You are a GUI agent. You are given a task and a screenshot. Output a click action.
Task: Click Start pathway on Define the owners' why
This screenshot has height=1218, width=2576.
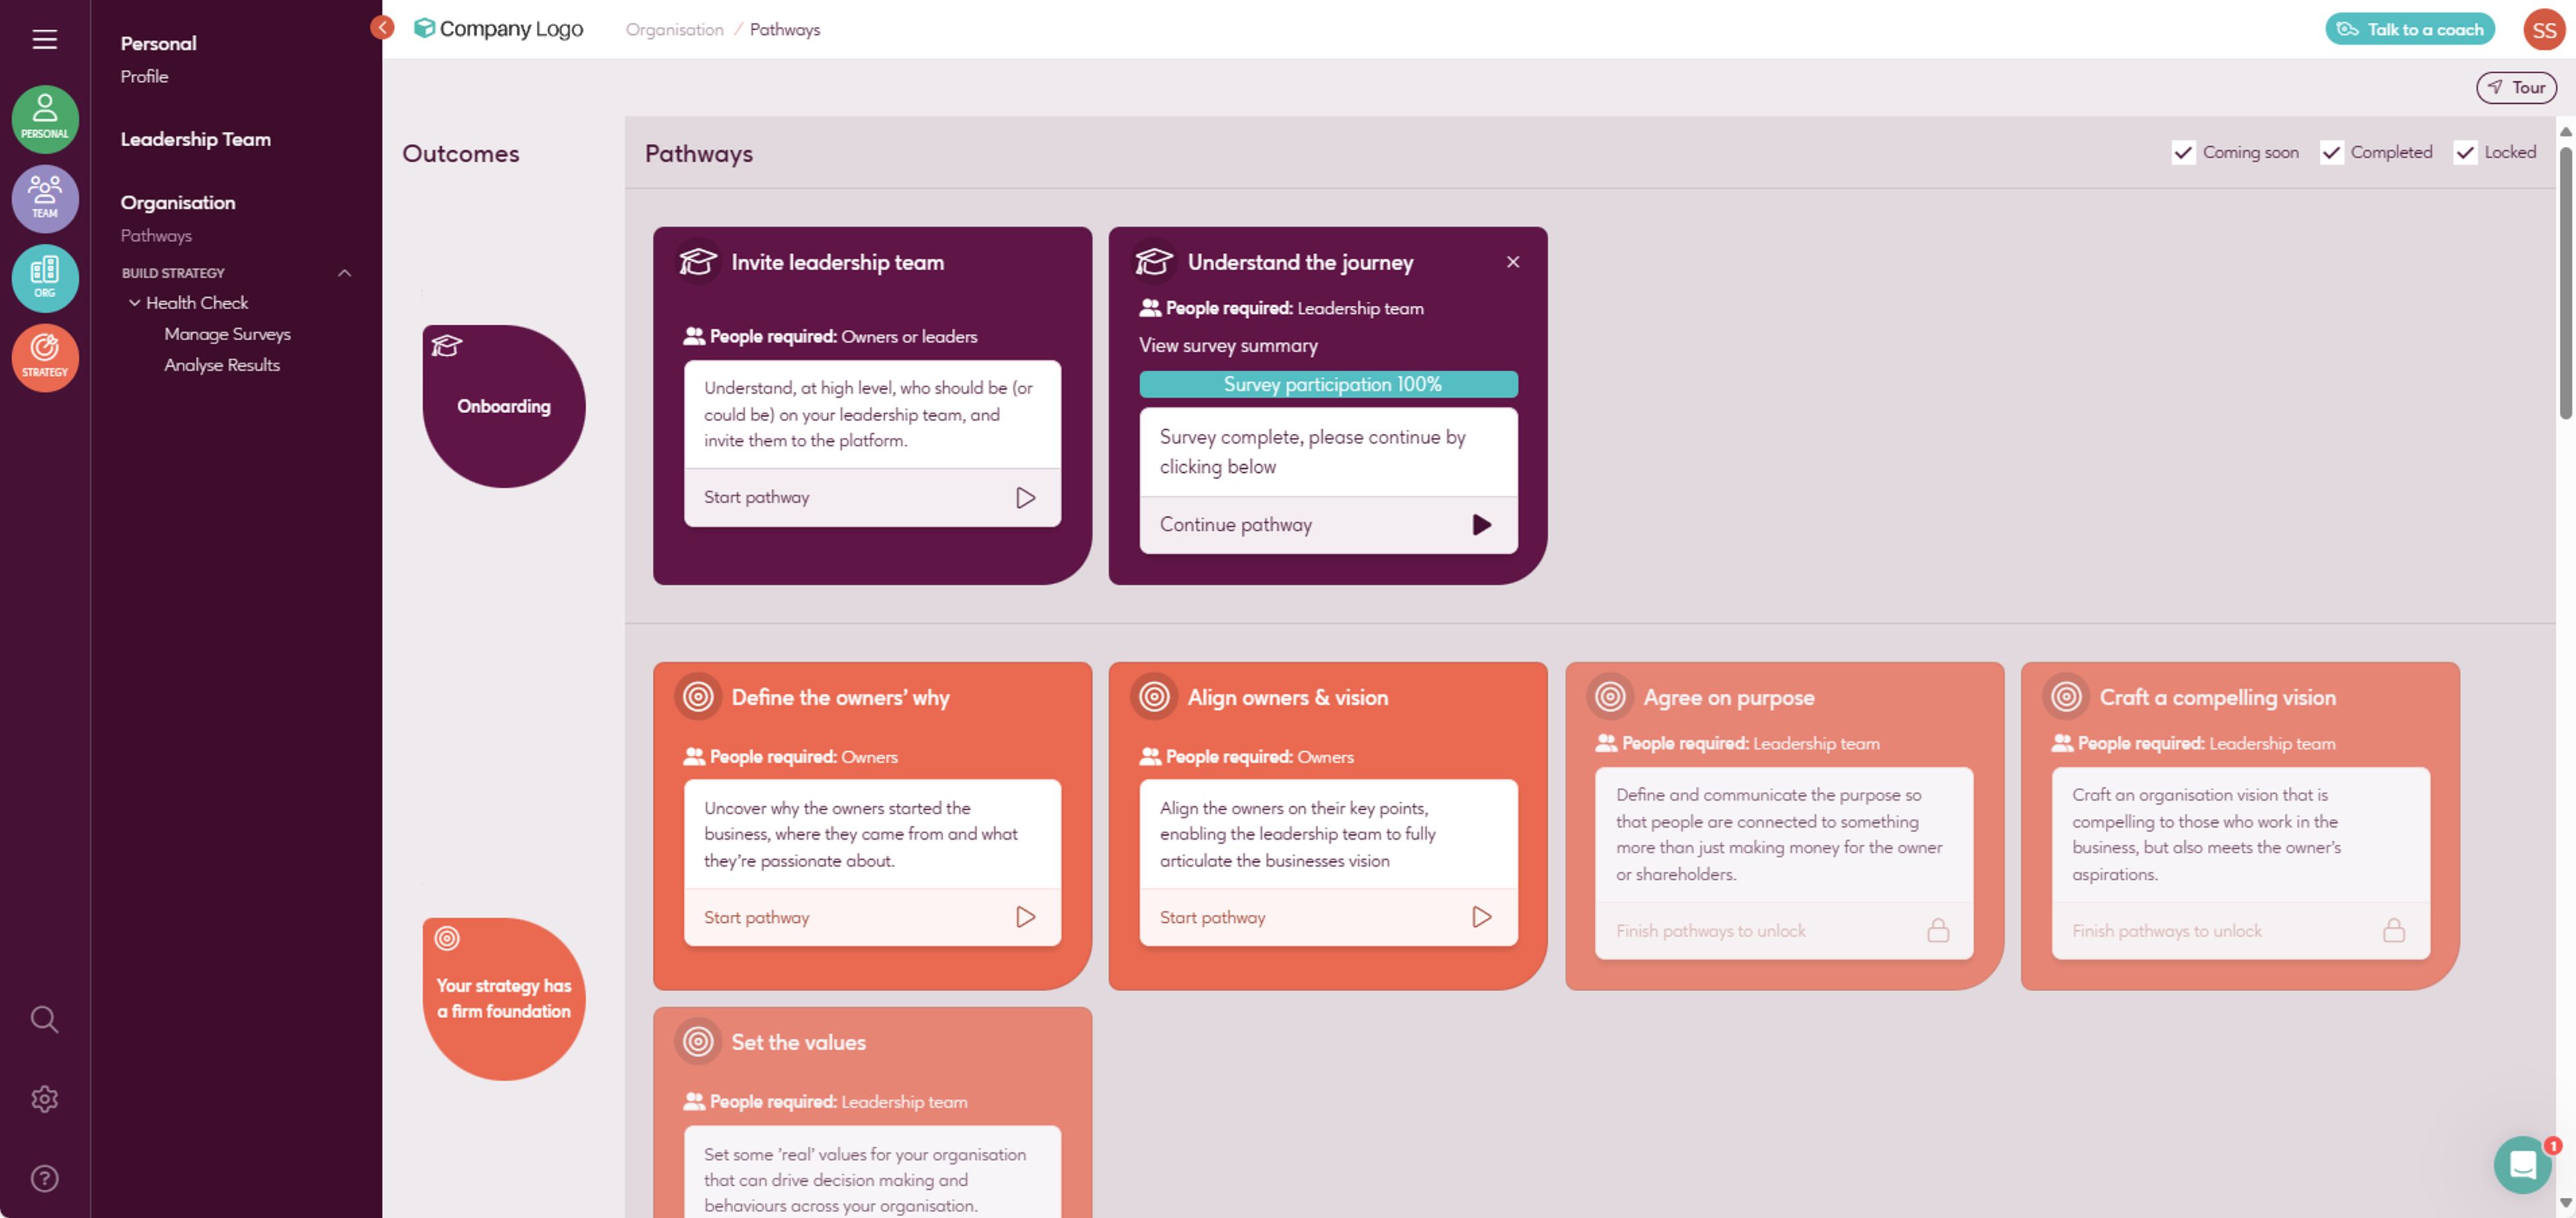tap(756, 917)
